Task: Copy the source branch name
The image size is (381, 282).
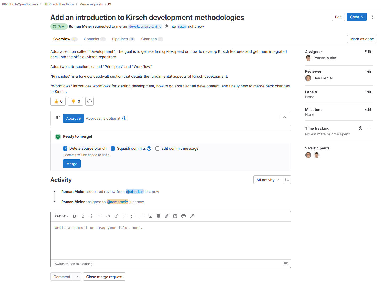Action: point(166,26)
